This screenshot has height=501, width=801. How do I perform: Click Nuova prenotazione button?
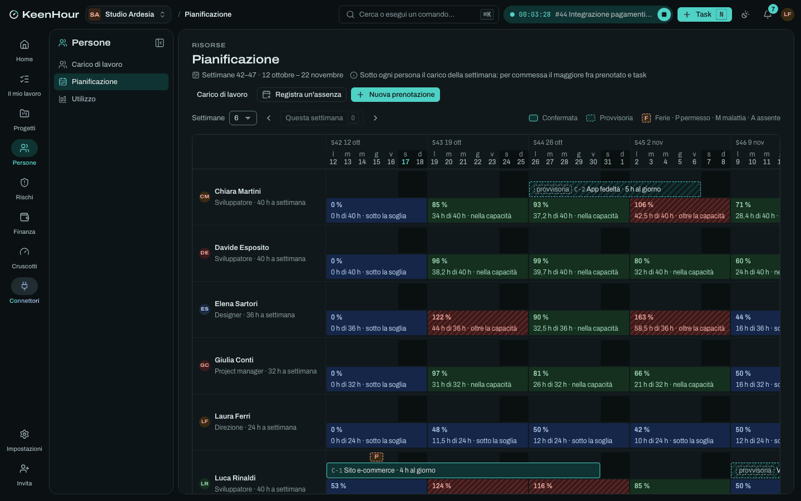[395, 95]
